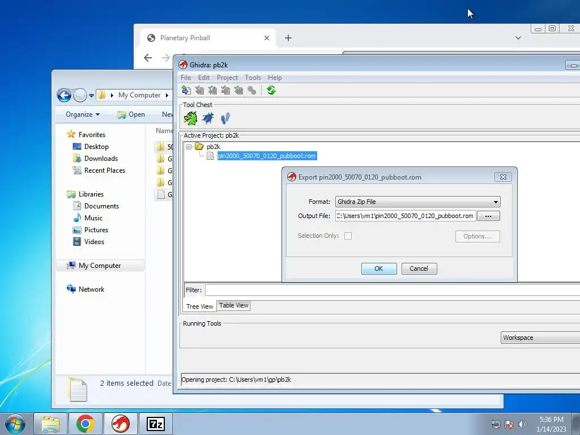
Task: Click the fourth grayed version control toolbar icon
Action: coord(238,90)
